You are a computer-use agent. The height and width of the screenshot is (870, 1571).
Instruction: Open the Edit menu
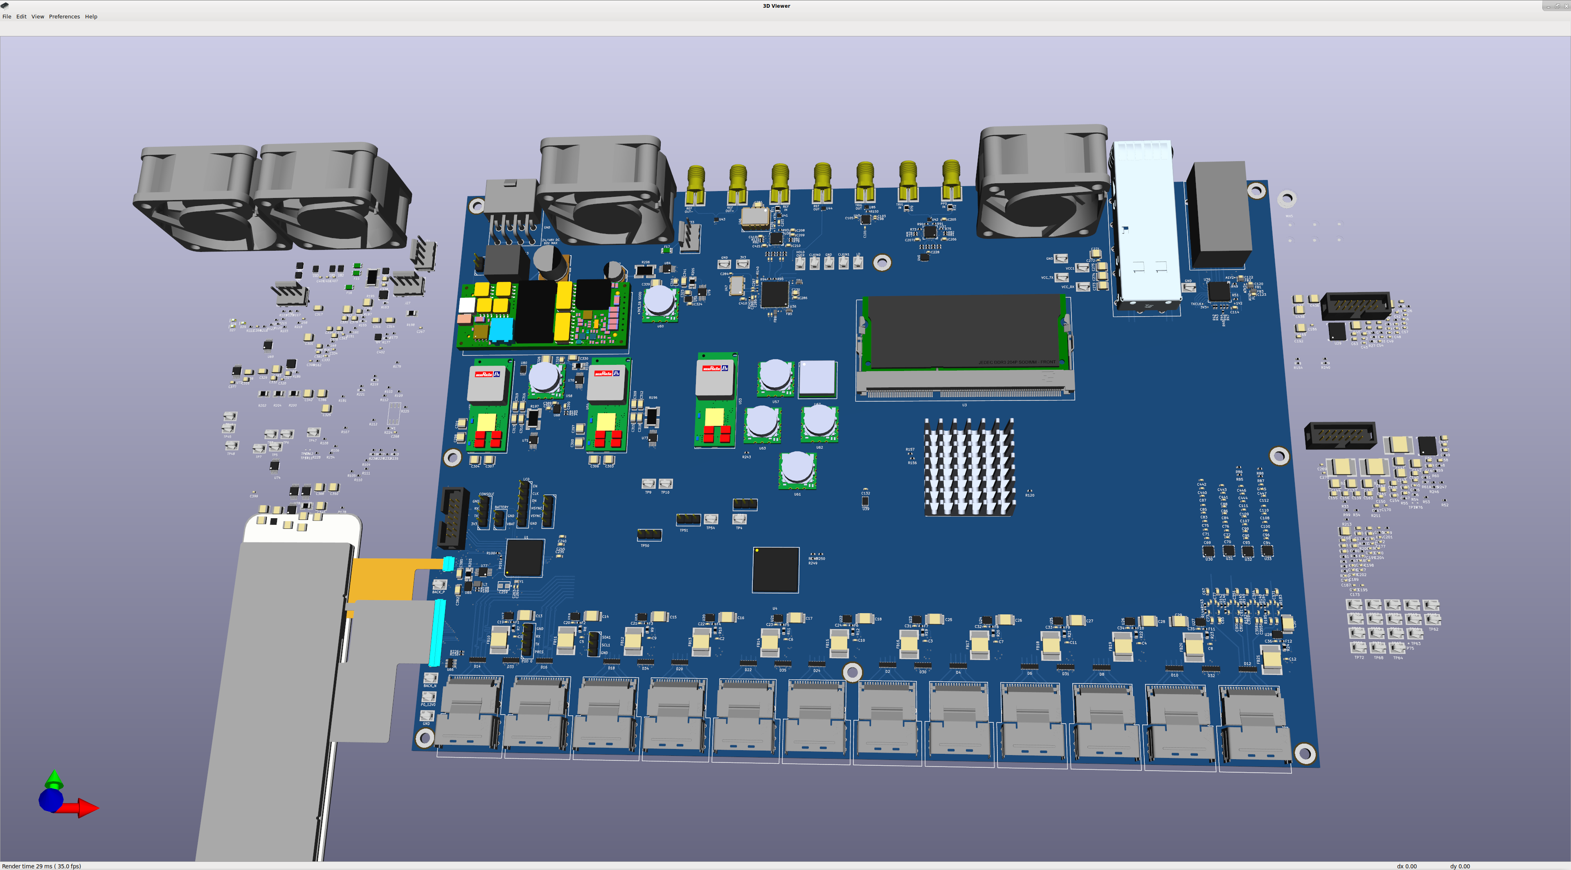[x=21, y=16]
